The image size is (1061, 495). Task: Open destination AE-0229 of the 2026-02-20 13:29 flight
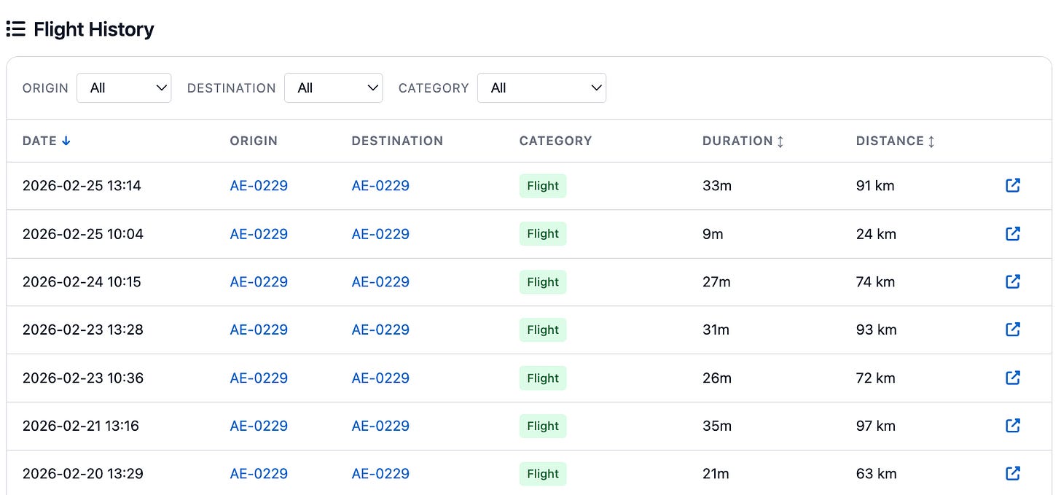(x=380, y=474)
